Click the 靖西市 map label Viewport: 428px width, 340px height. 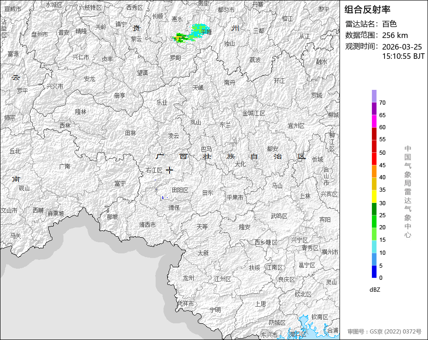pyautogui.click(x=147, y=225)
